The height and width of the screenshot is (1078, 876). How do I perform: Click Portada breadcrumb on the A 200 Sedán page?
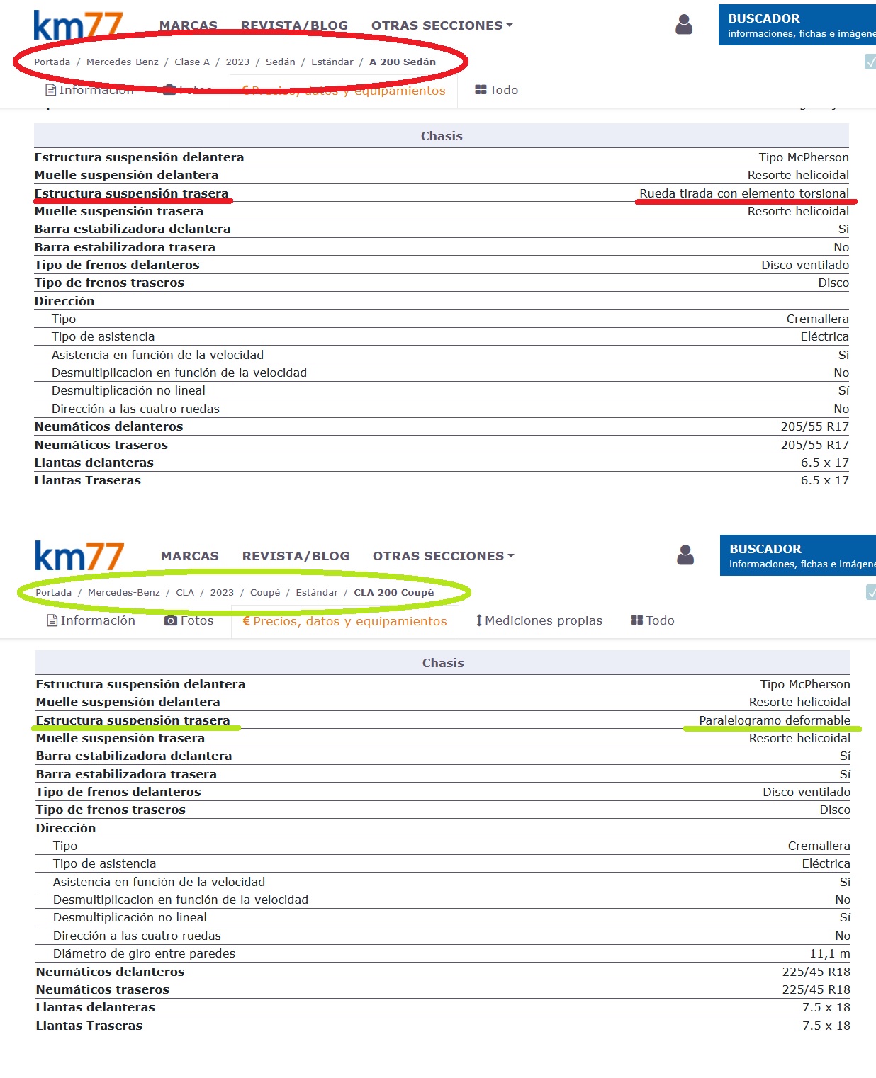pyautogui.click(x=52, y=62)
